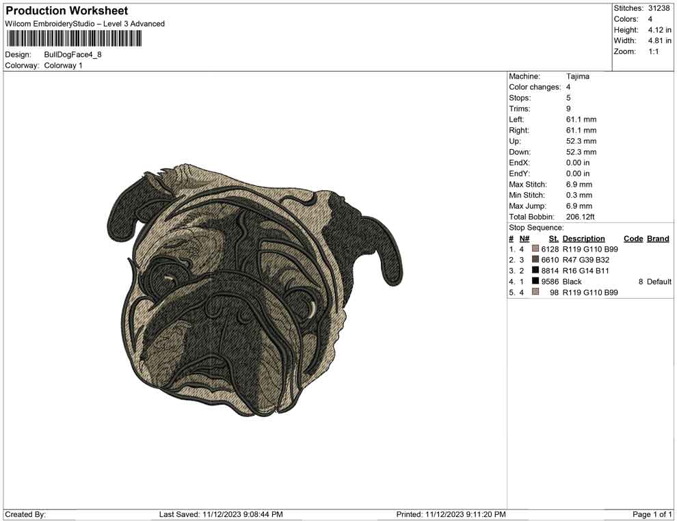
Task: Click stitch count '9586' in the Black row
Action: point(550,282)
